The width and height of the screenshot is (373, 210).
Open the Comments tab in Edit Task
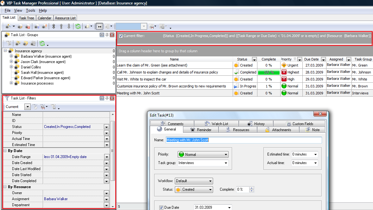pos(172,124)
